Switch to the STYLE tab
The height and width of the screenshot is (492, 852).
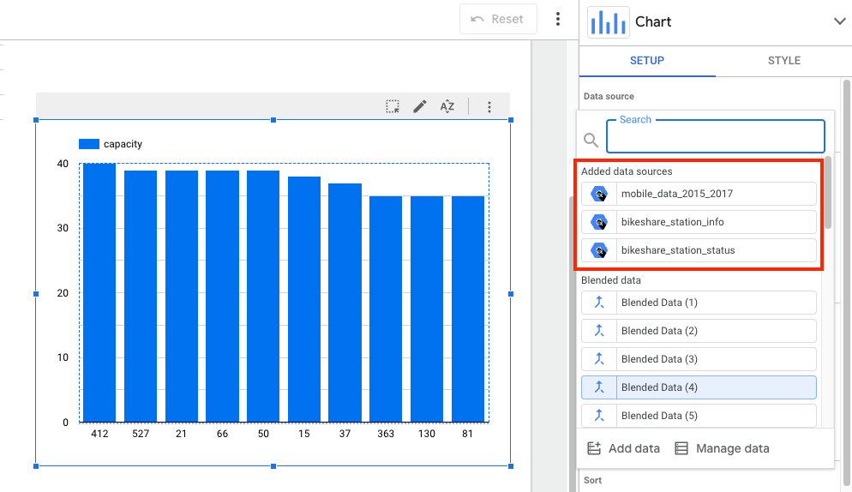tap(783, 60)
